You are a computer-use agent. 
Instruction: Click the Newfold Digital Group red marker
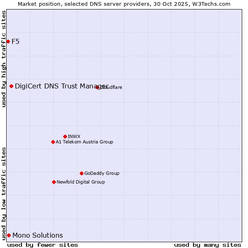click(x=54, y=182)
